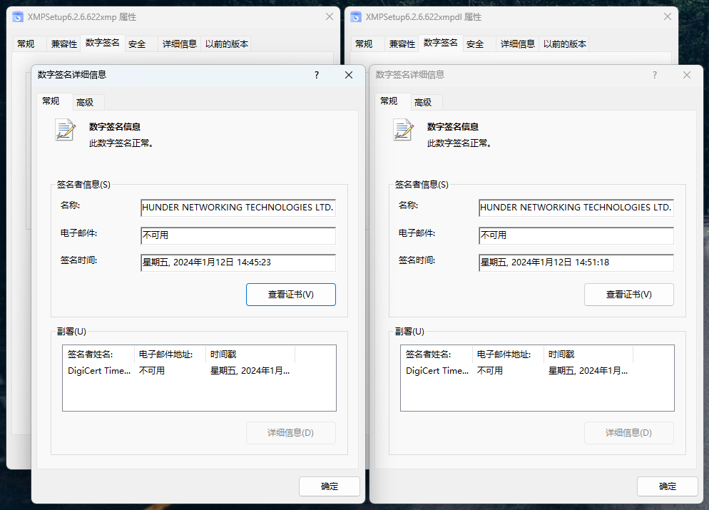Close the XMPSetup6.2.6.622xmpdl properties window
Viewport: 709px width, 510px height.
667,16
